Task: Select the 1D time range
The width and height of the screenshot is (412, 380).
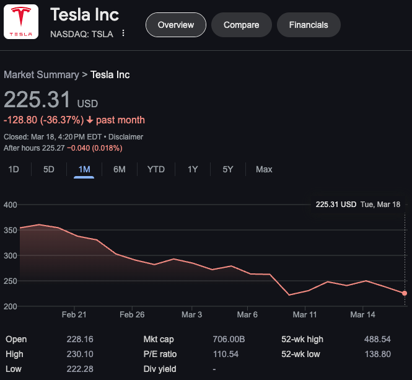Action: point(14,169)
